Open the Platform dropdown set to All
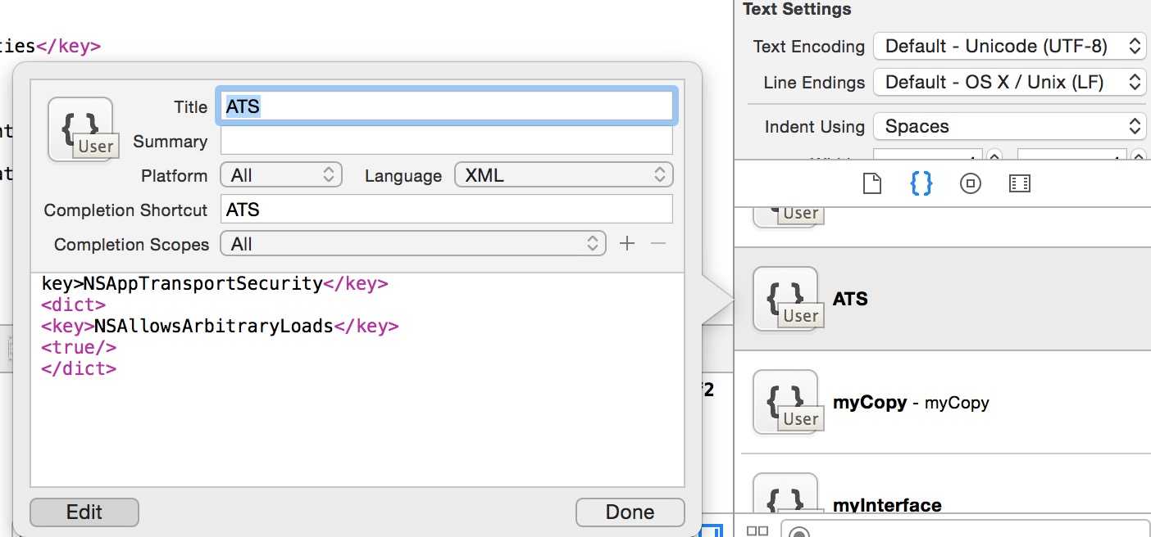This screenshot has height=537, width=1151. (x=280, y=175)
